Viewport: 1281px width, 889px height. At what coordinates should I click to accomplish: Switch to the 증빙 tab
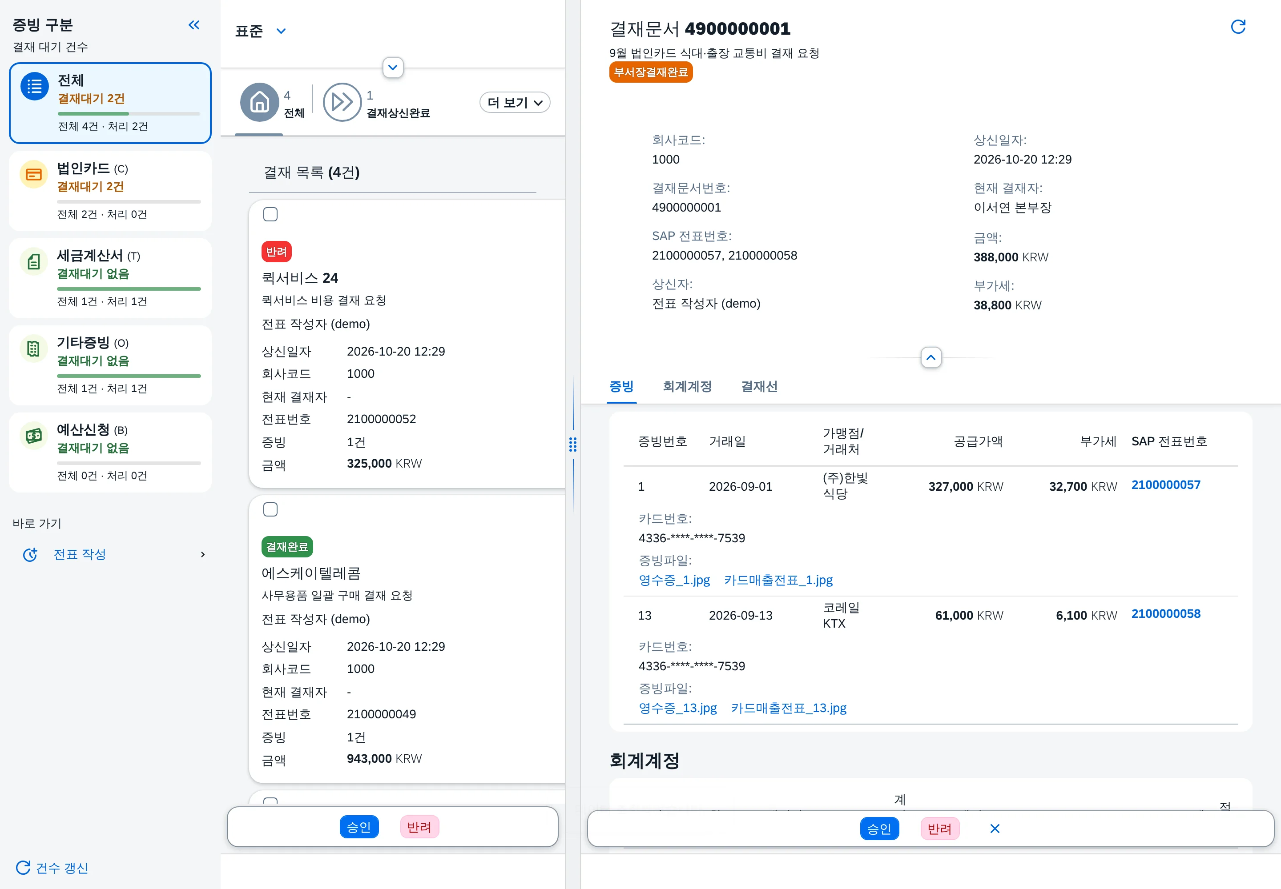pyautogui.click(x=621, y=387)
